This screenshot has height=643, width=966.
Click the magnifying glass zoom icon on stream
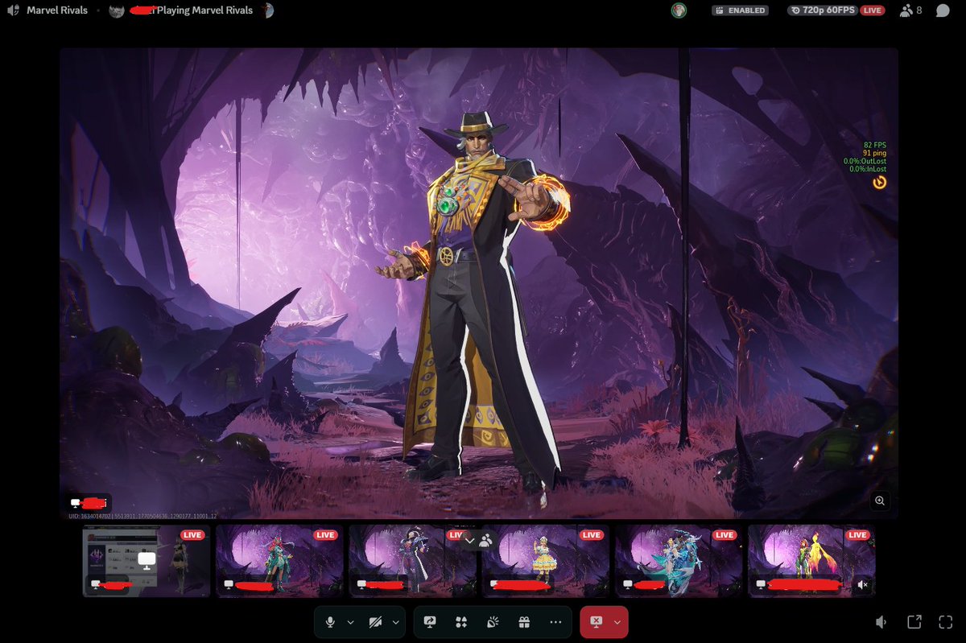click(x=879, y=501)
